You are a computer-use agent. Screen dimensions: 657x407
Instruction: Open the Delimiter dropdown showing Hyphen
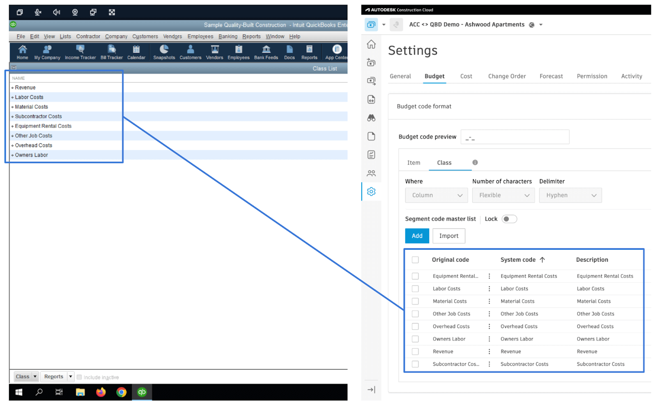(x=570, y=195)
